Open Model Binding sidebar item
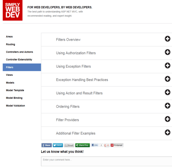The image size is (172, 167). click(14, 98)
